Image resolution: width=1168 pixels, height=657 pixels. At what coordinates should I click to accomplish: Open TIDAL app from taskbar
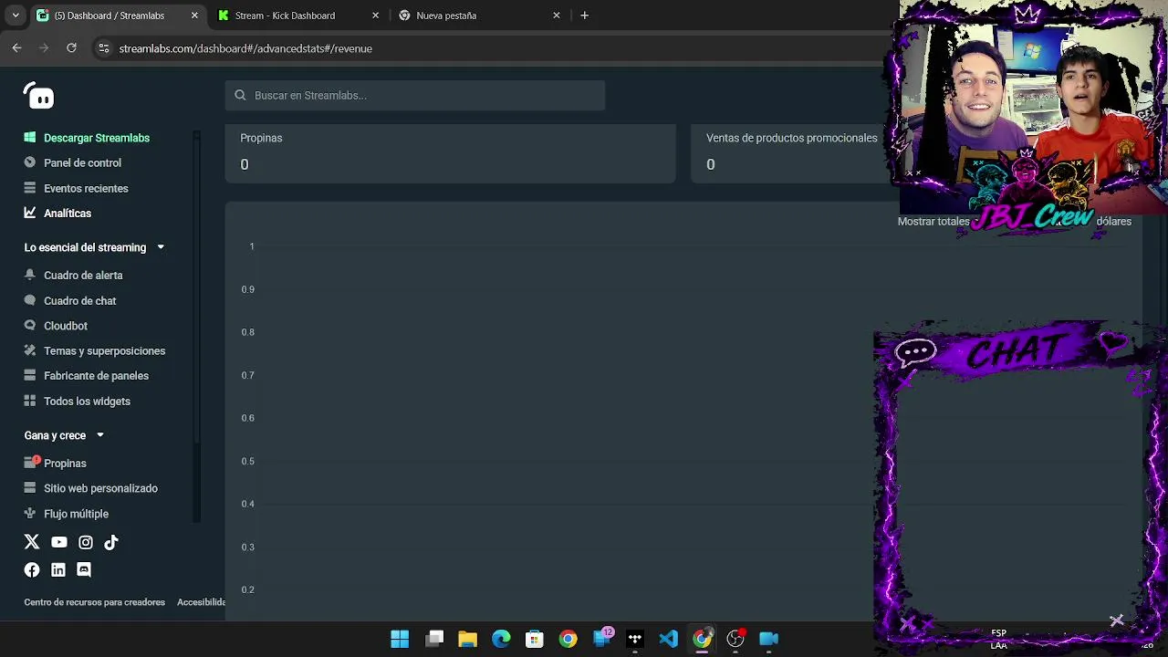635,639
